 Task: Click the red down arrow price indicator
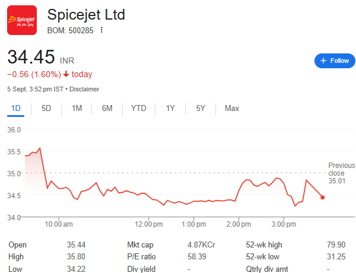click(65, 74)
